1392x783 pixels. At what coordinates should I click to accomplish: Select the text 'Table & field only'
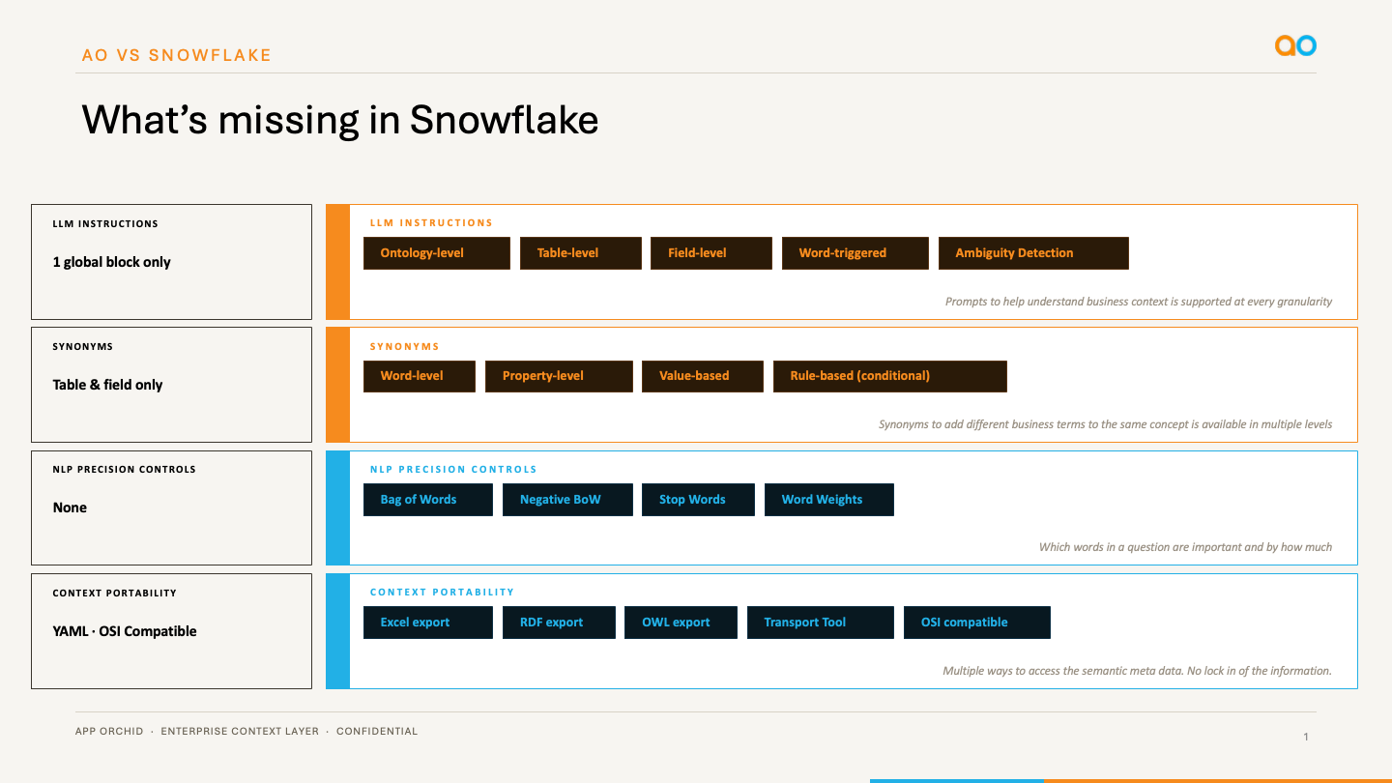pyautogui.click(x=107, y=385)
